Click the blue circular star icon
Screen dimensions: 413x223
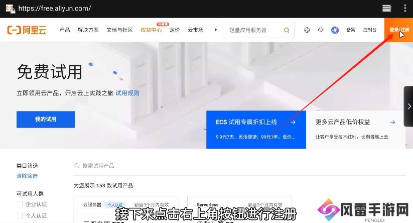[x=335, y=30]
